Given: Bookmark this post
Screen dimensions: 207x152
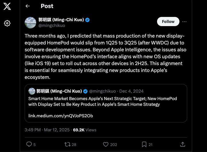Looking at the screenshot, I should (144, 144).
